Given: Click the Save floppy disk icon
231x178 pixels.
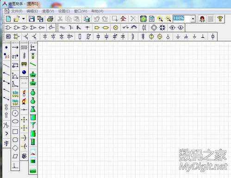Looking at the screenshot, I should click(31, 19).
